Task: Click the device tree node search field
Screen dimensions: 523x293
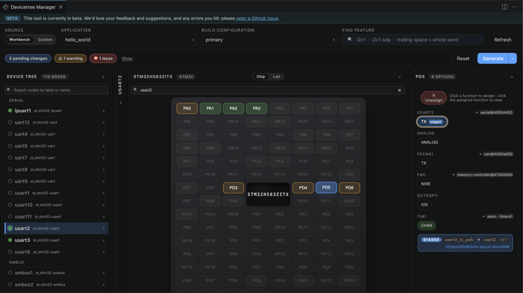Action: click(57, 90)
